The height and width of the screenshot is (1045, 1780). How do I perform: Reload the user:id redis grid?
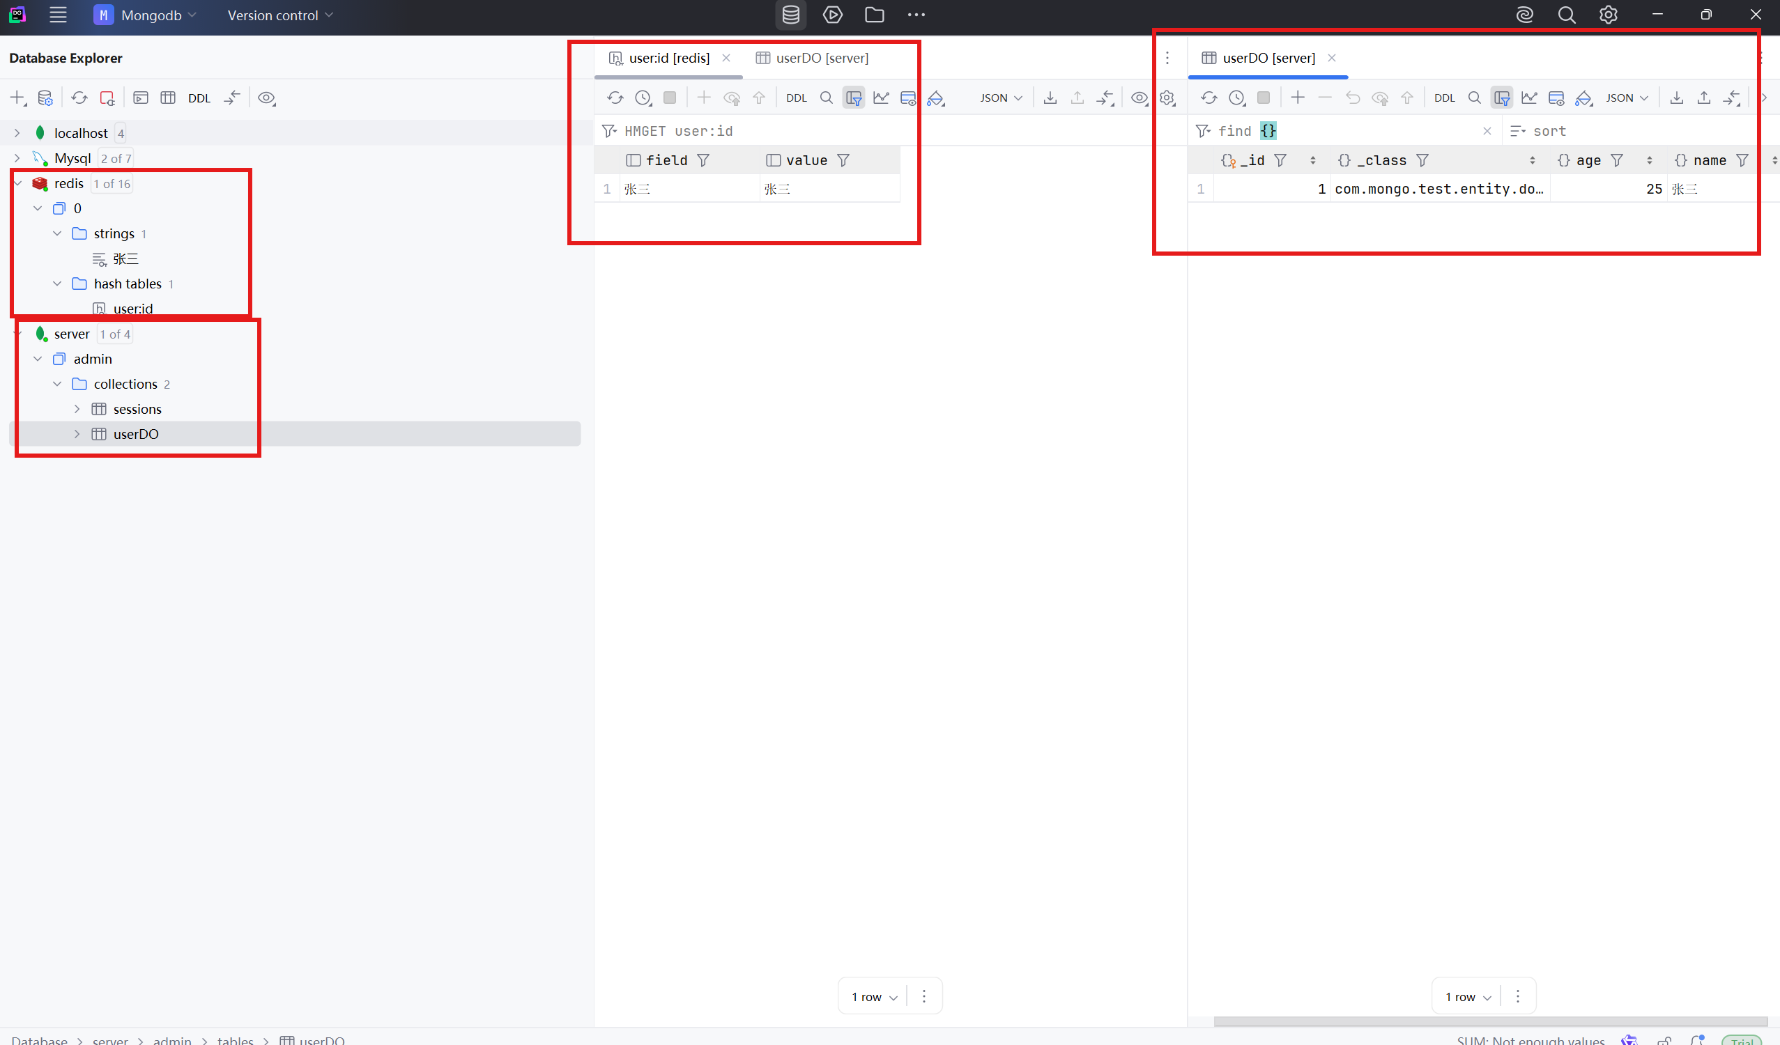tap(615, 98)
